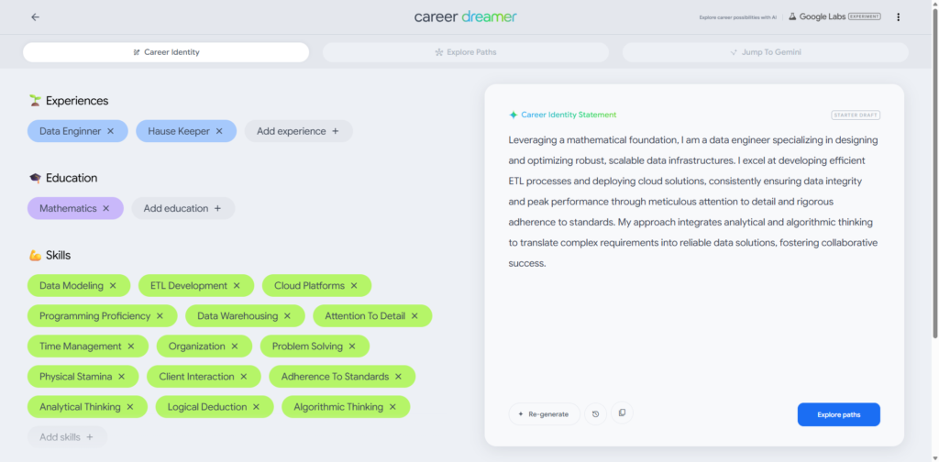Open the Explore Paths tab

point(466,52)
